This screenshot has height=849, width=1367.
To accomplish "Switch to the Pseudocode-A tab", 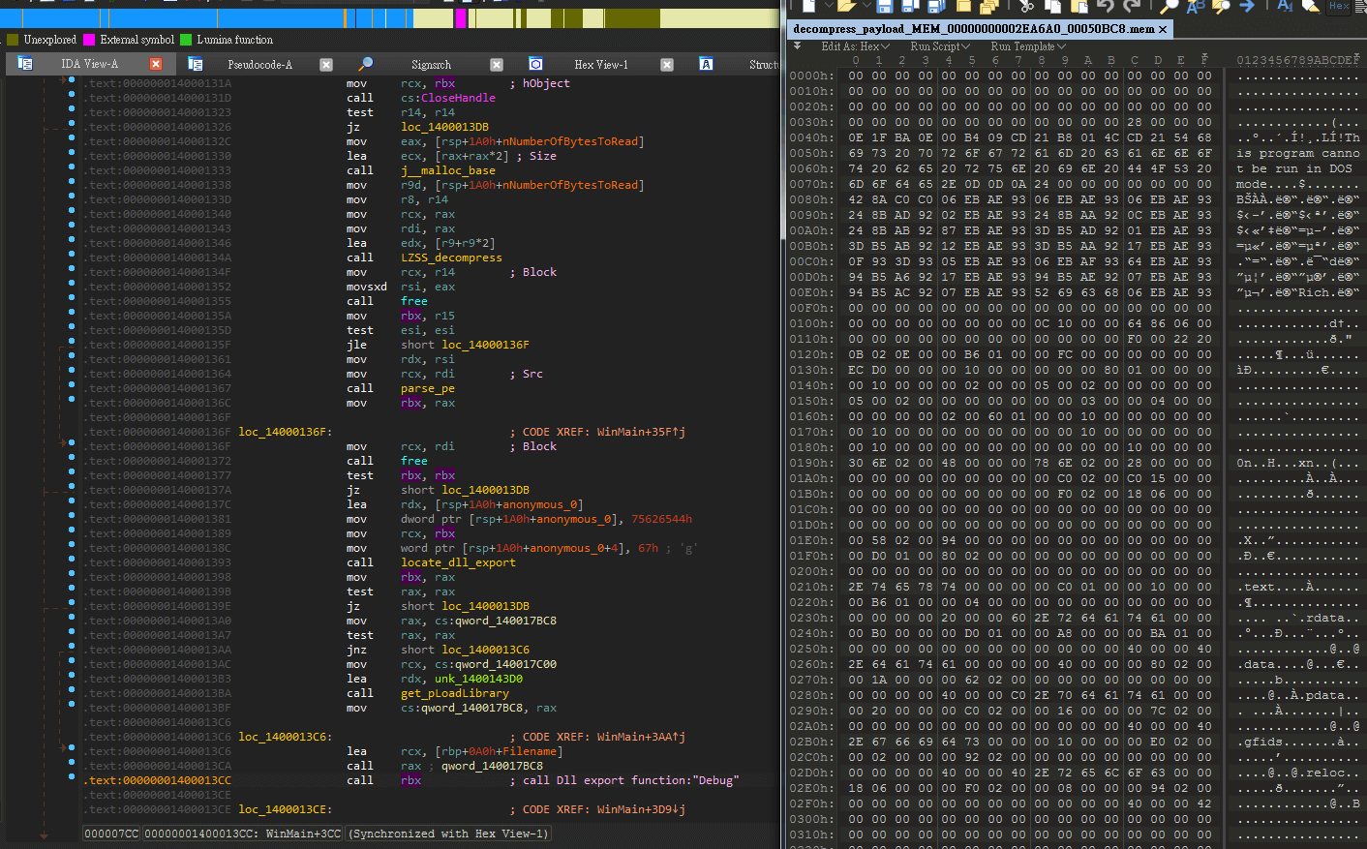I will 259,65.
